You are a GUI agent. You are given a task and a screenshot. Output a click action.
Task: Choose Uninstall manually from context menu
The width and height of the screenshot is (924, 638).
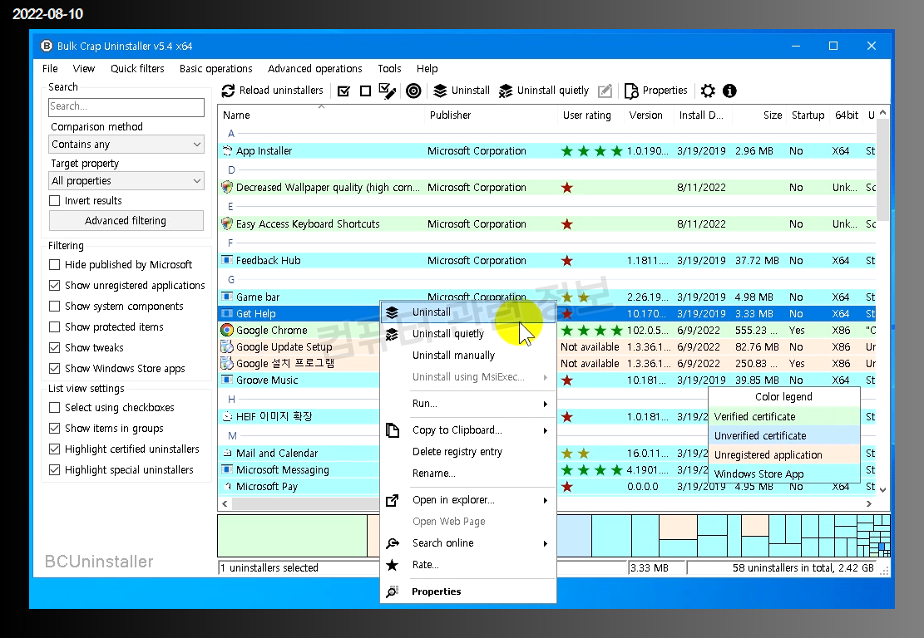(x=468, y=356)
